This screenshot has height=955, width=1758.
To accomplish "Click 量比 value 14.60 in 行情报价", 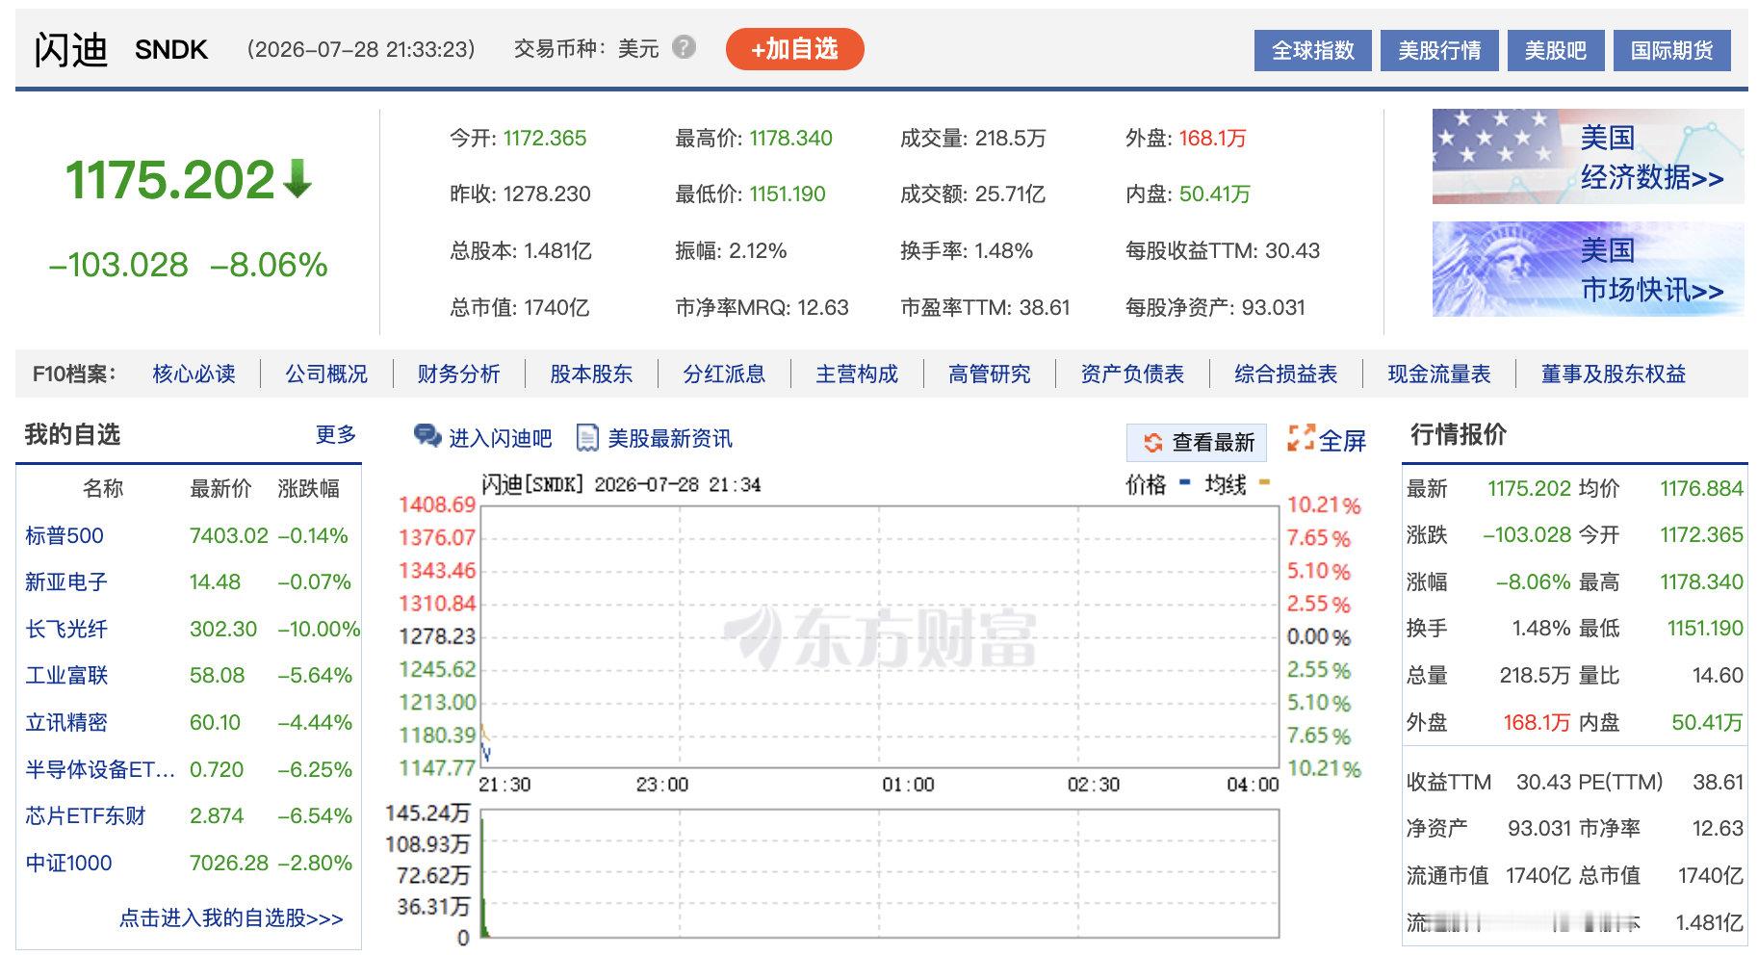I will pos(1718,675).
